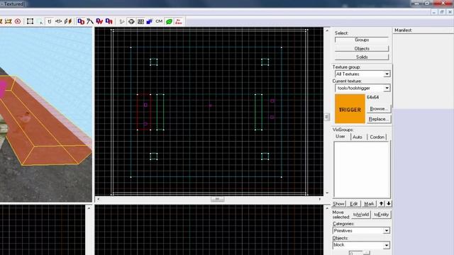Image resolution: width=454 pixels, height=255 pixels.
Task: Open the Current texture dropdown
Action: 362,88
